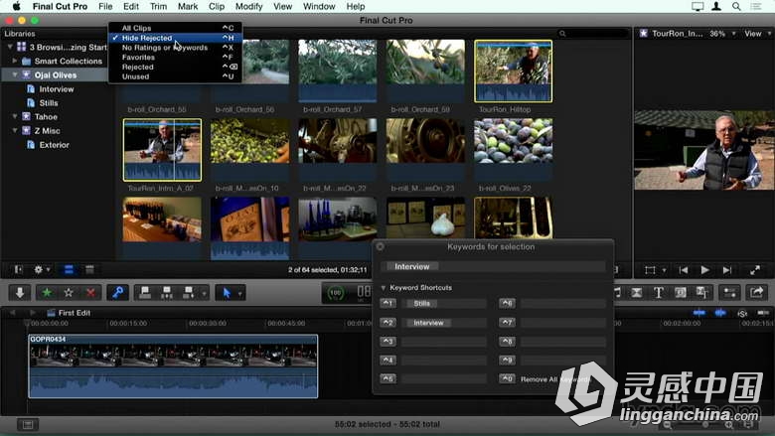
Task: Open the Generators browser icon
Action: [680, 293]
